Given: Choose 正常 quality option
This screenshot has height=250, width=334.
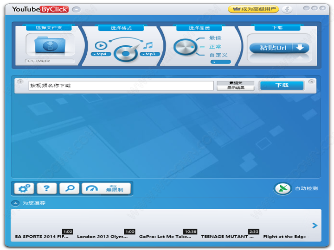Looking at the screenshot, I should pos(215,47).
